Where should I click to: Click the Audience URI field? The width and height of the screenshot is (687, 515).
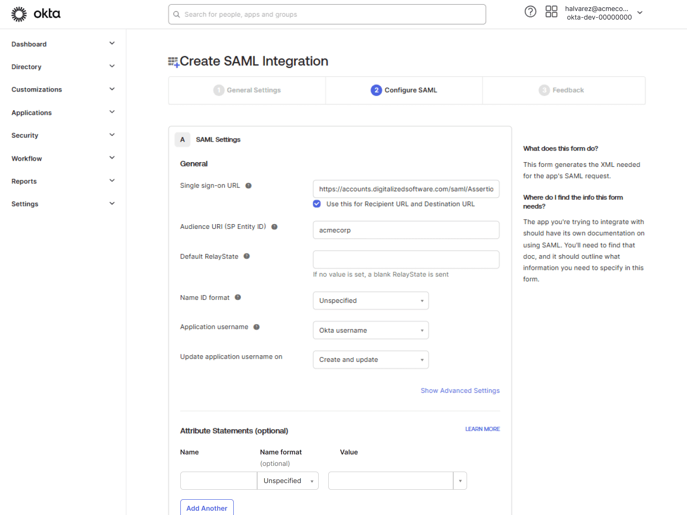[x=406, y=230]
